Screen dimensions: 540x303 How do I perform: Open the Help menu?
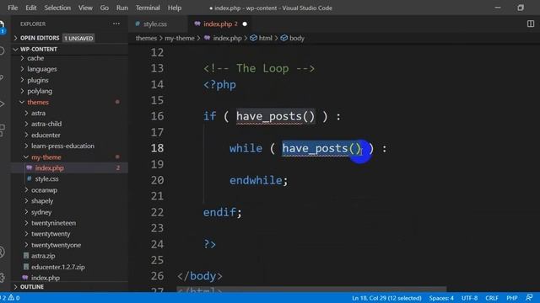click(x=175, y=8)
